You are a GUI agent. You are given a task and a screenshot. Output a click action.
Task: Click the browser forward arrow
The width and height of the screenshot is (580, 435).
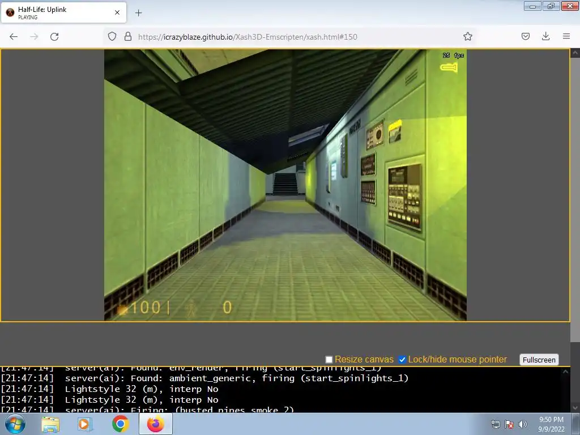(x=34, y=37)
